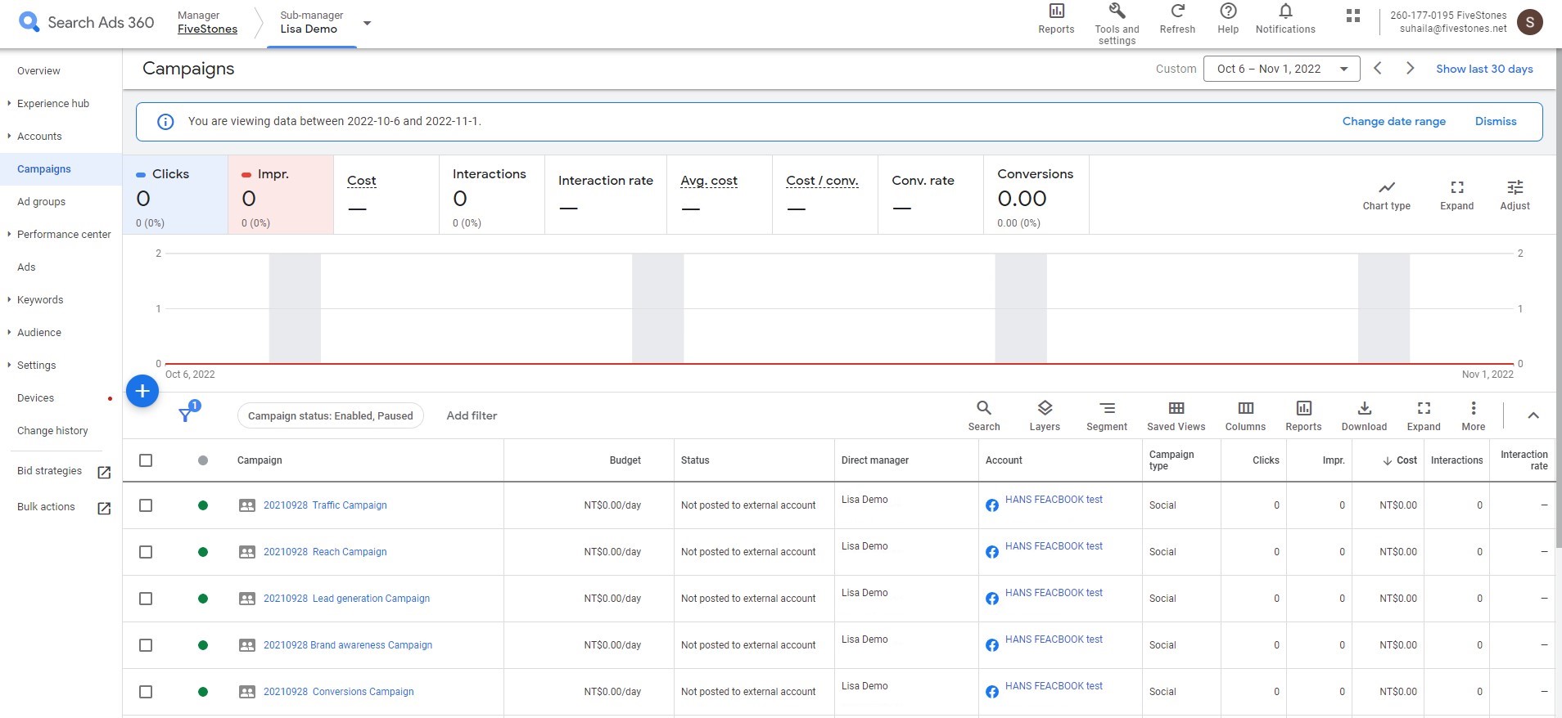Open Saved Views

[x=1176, y=415]
